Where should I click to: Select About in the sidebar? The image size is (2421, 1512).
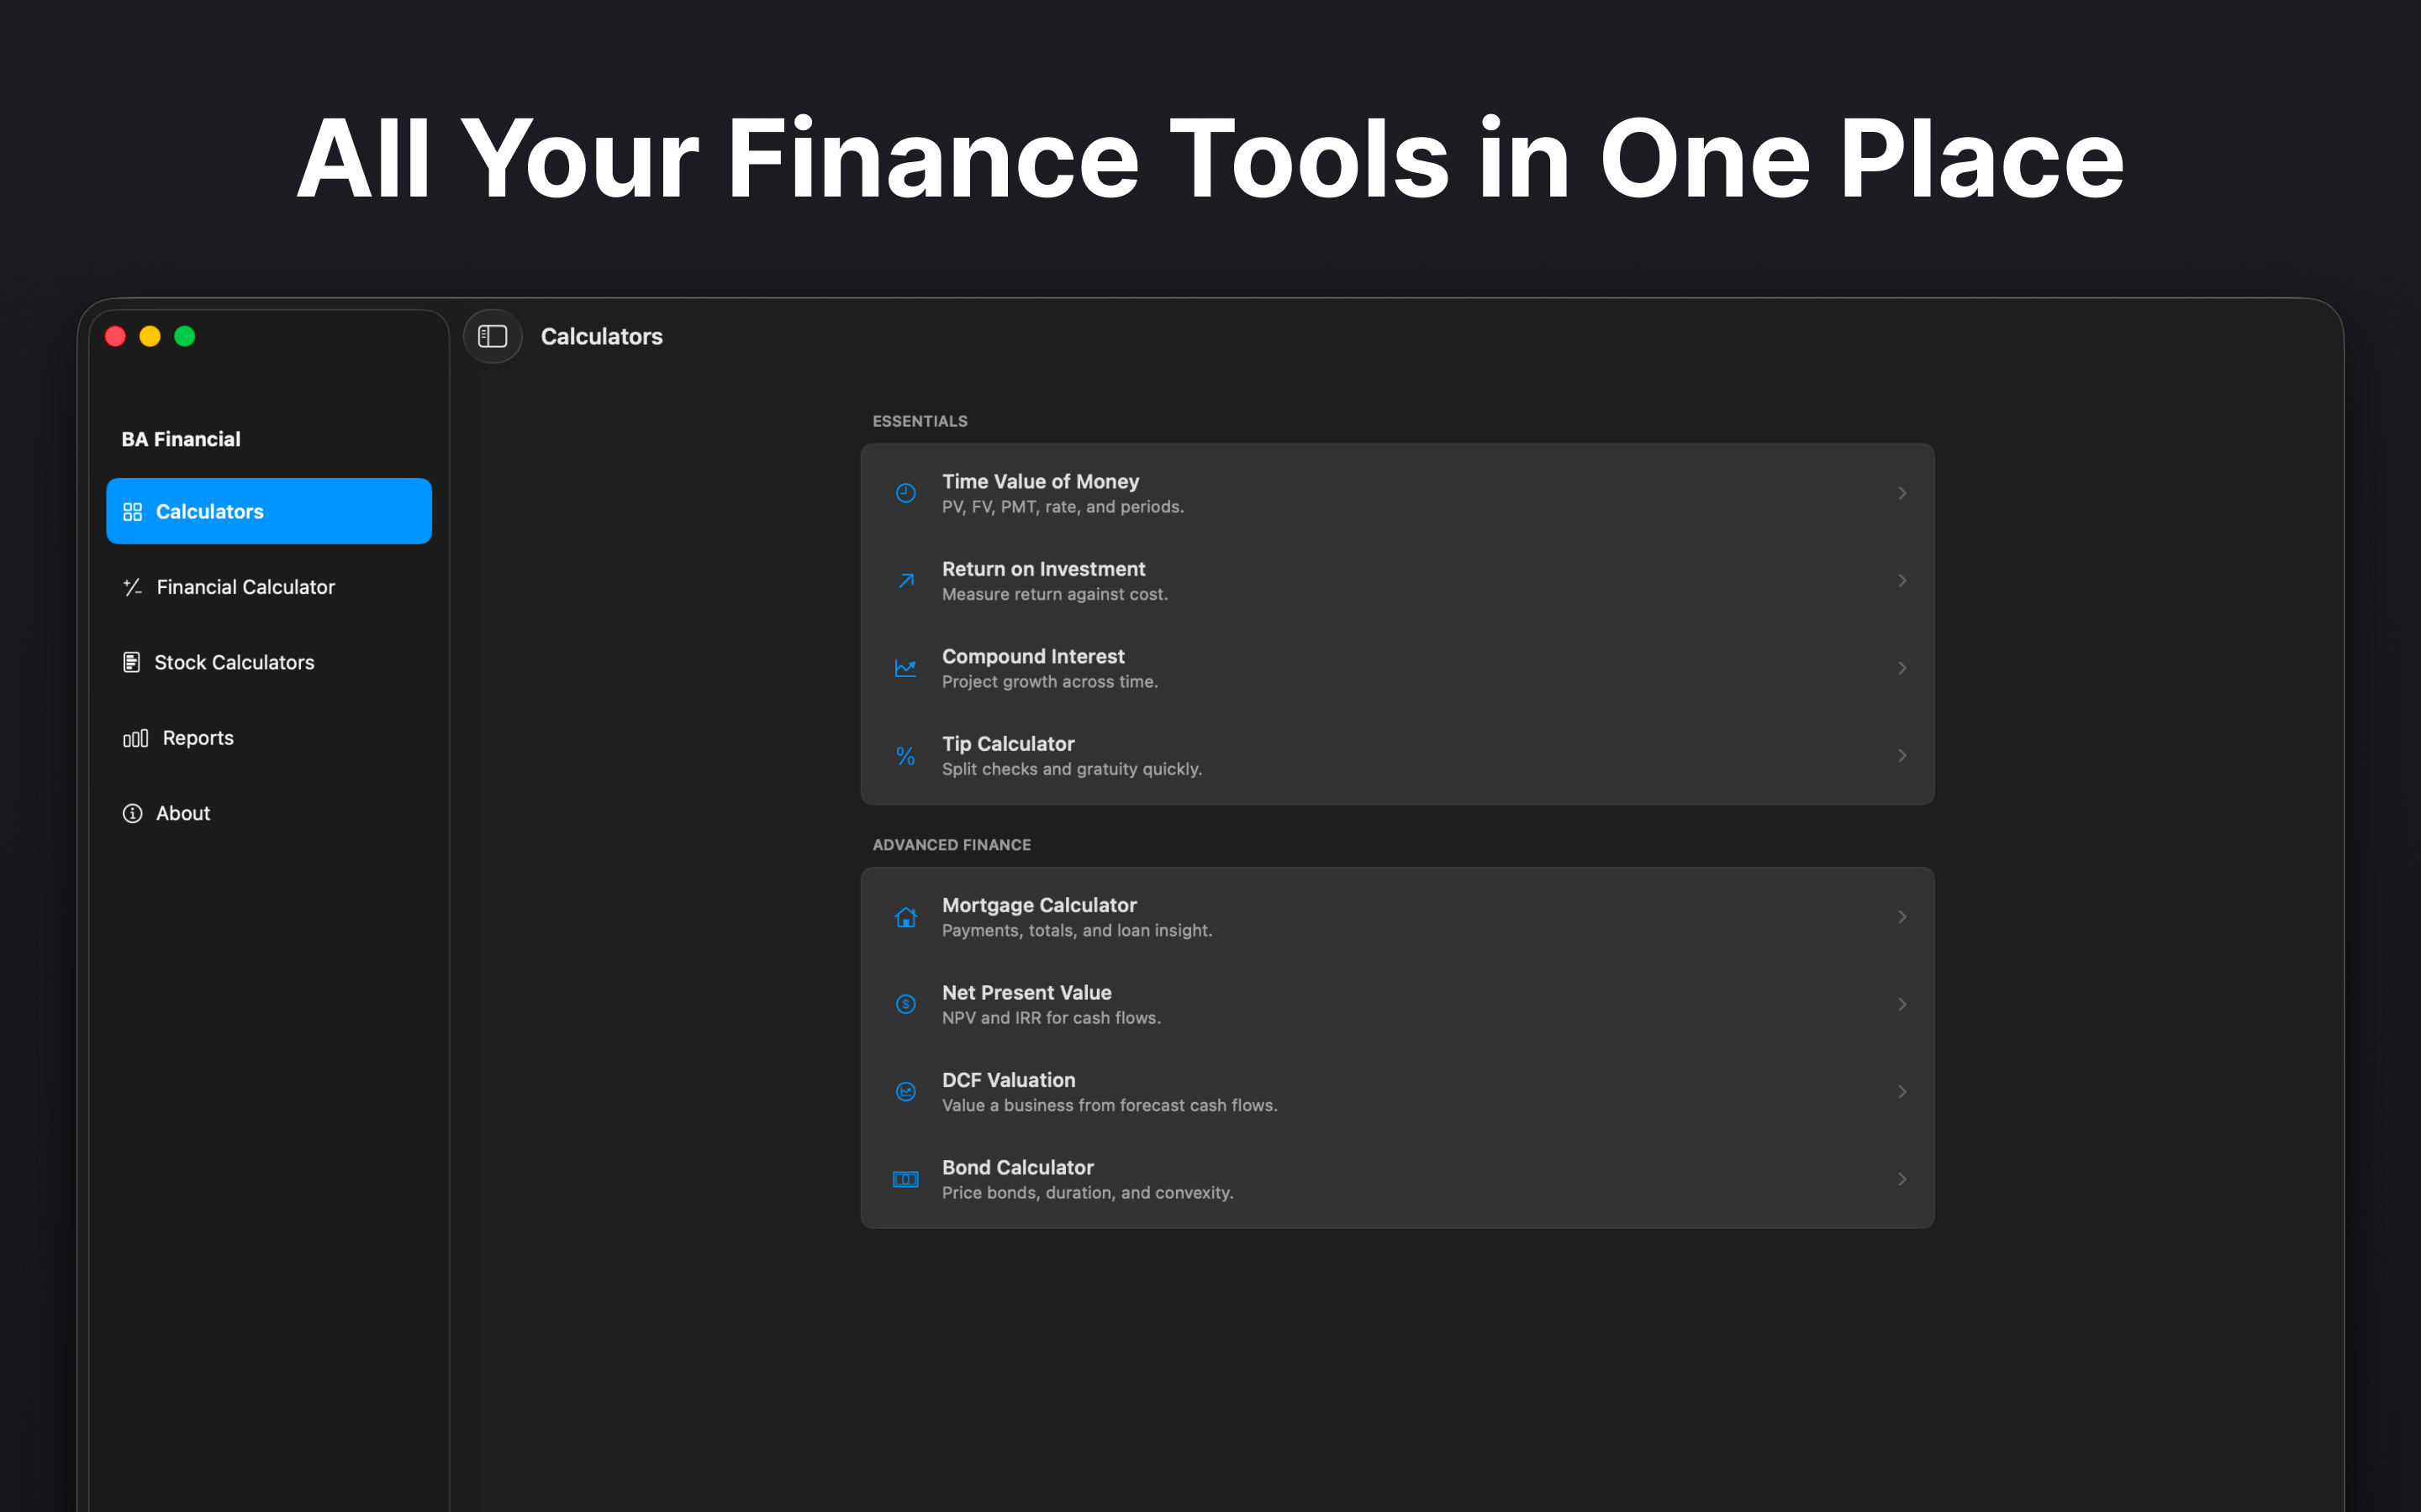tap(269, 813)
